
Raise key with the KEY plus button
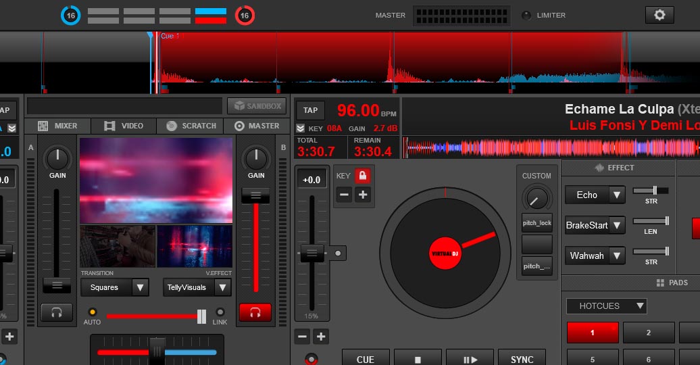363,195
